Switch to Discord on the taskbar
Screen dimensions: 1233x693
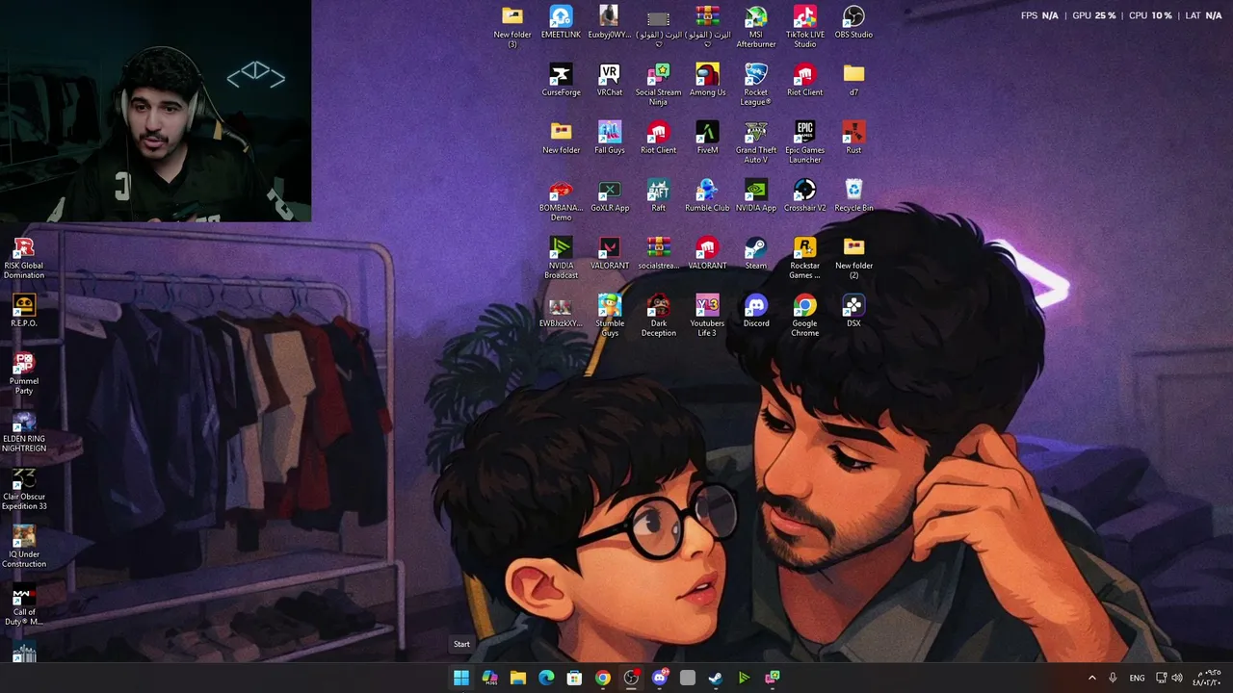point(660,678)
